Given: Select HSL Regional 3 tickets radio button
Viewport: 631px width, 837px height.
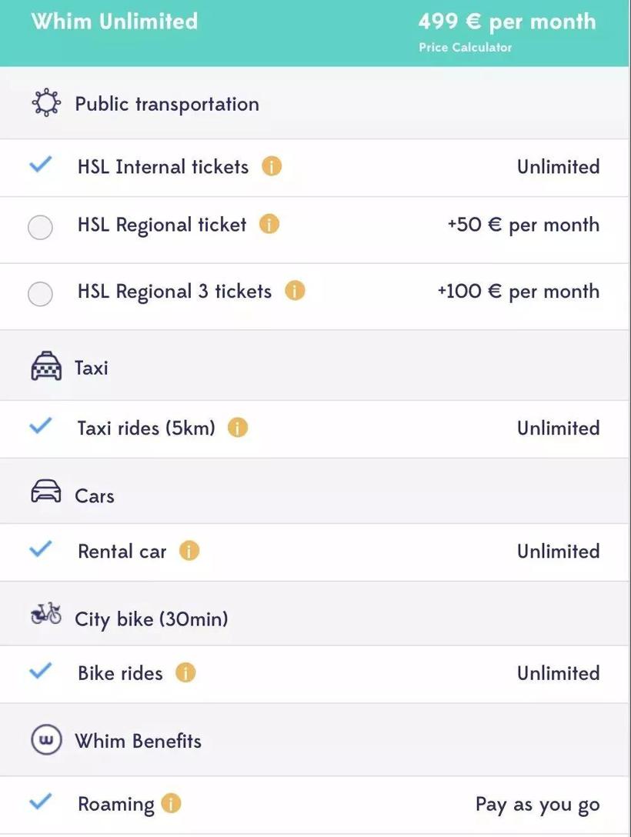Looking at the screenshot, I should (40, 294).
